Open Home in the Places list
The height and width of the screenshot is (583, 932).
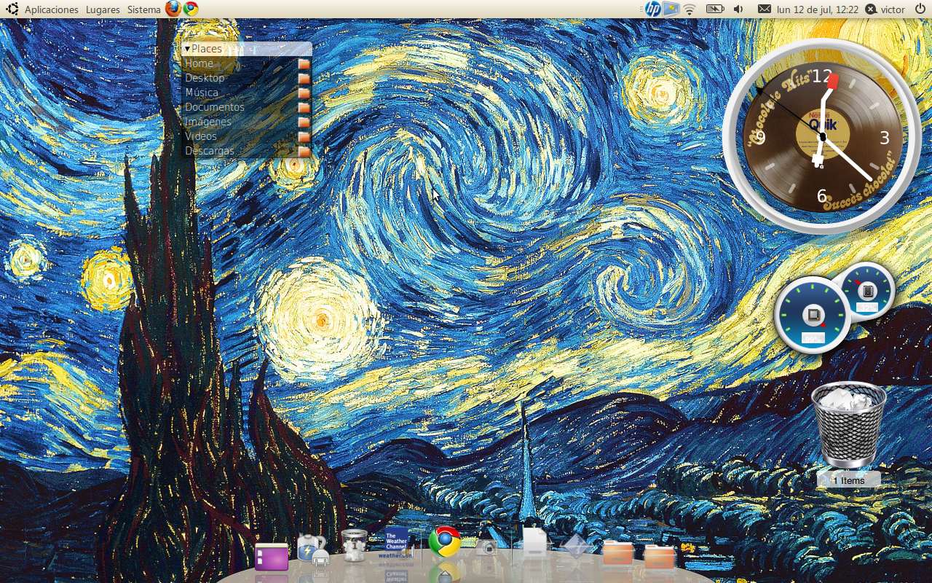247,63
